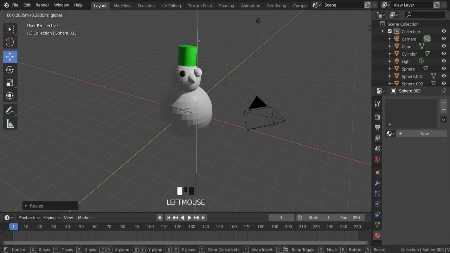
Task: Toggle the auto keying record button
Action: click(x=160, y=218)
